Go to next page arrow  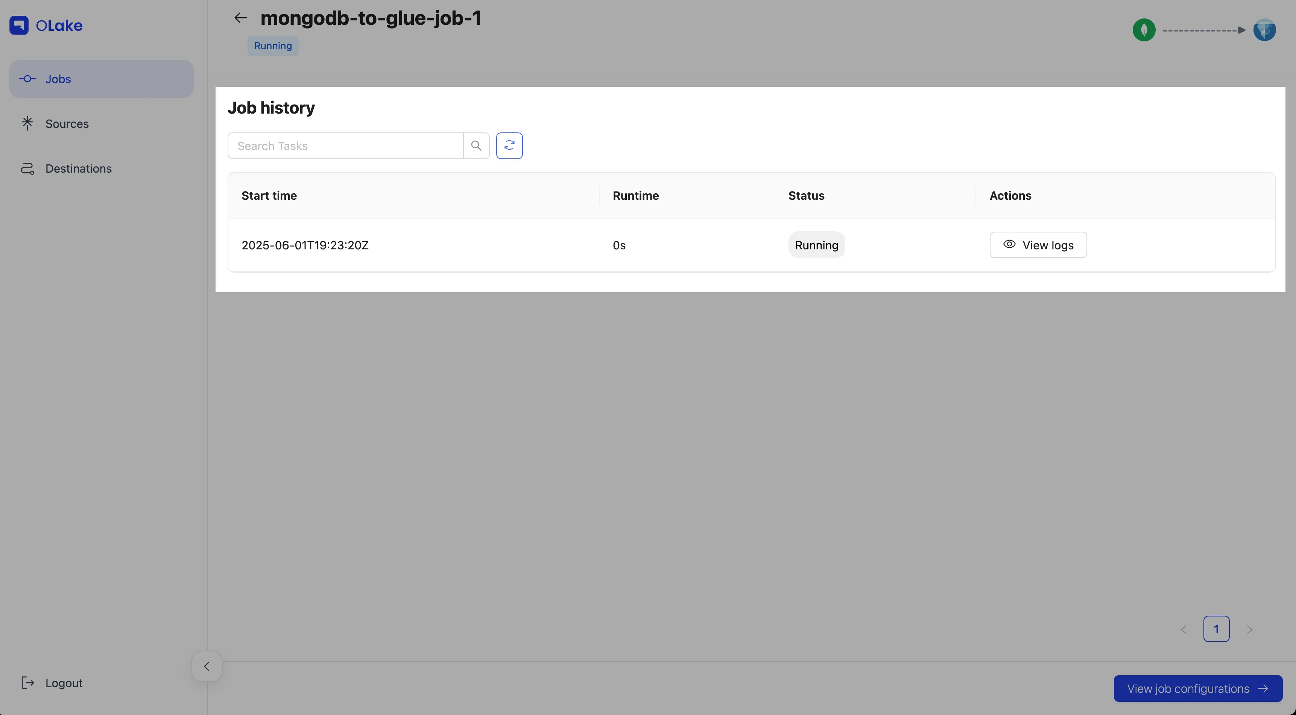[1250, 630]
